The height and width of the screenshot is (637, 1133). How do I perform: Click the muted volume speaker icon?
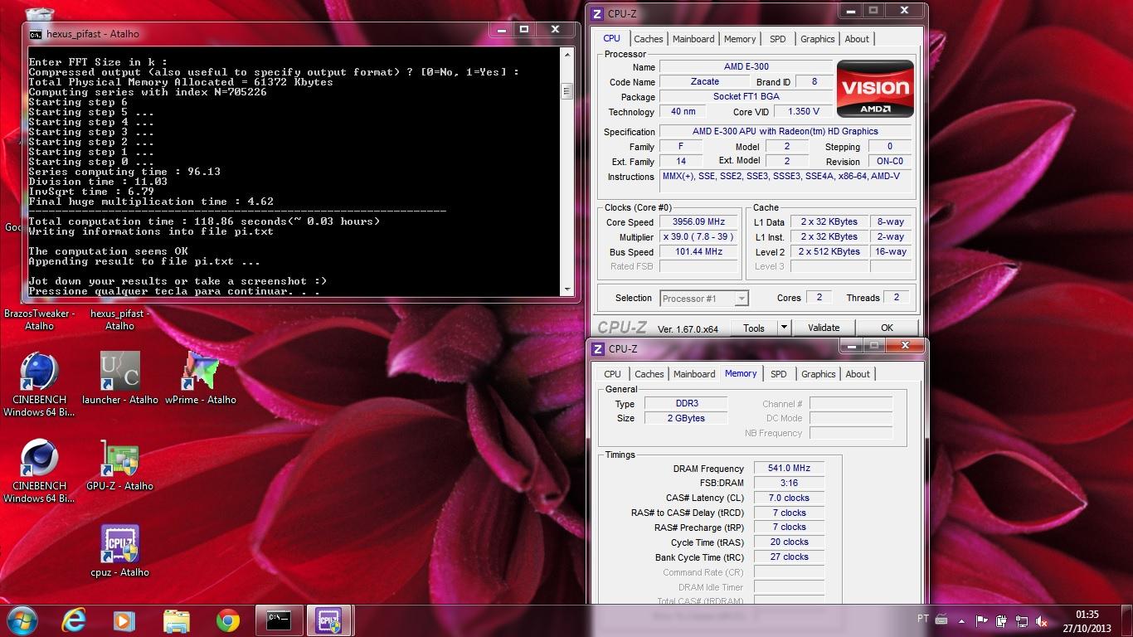[1042, 620]
